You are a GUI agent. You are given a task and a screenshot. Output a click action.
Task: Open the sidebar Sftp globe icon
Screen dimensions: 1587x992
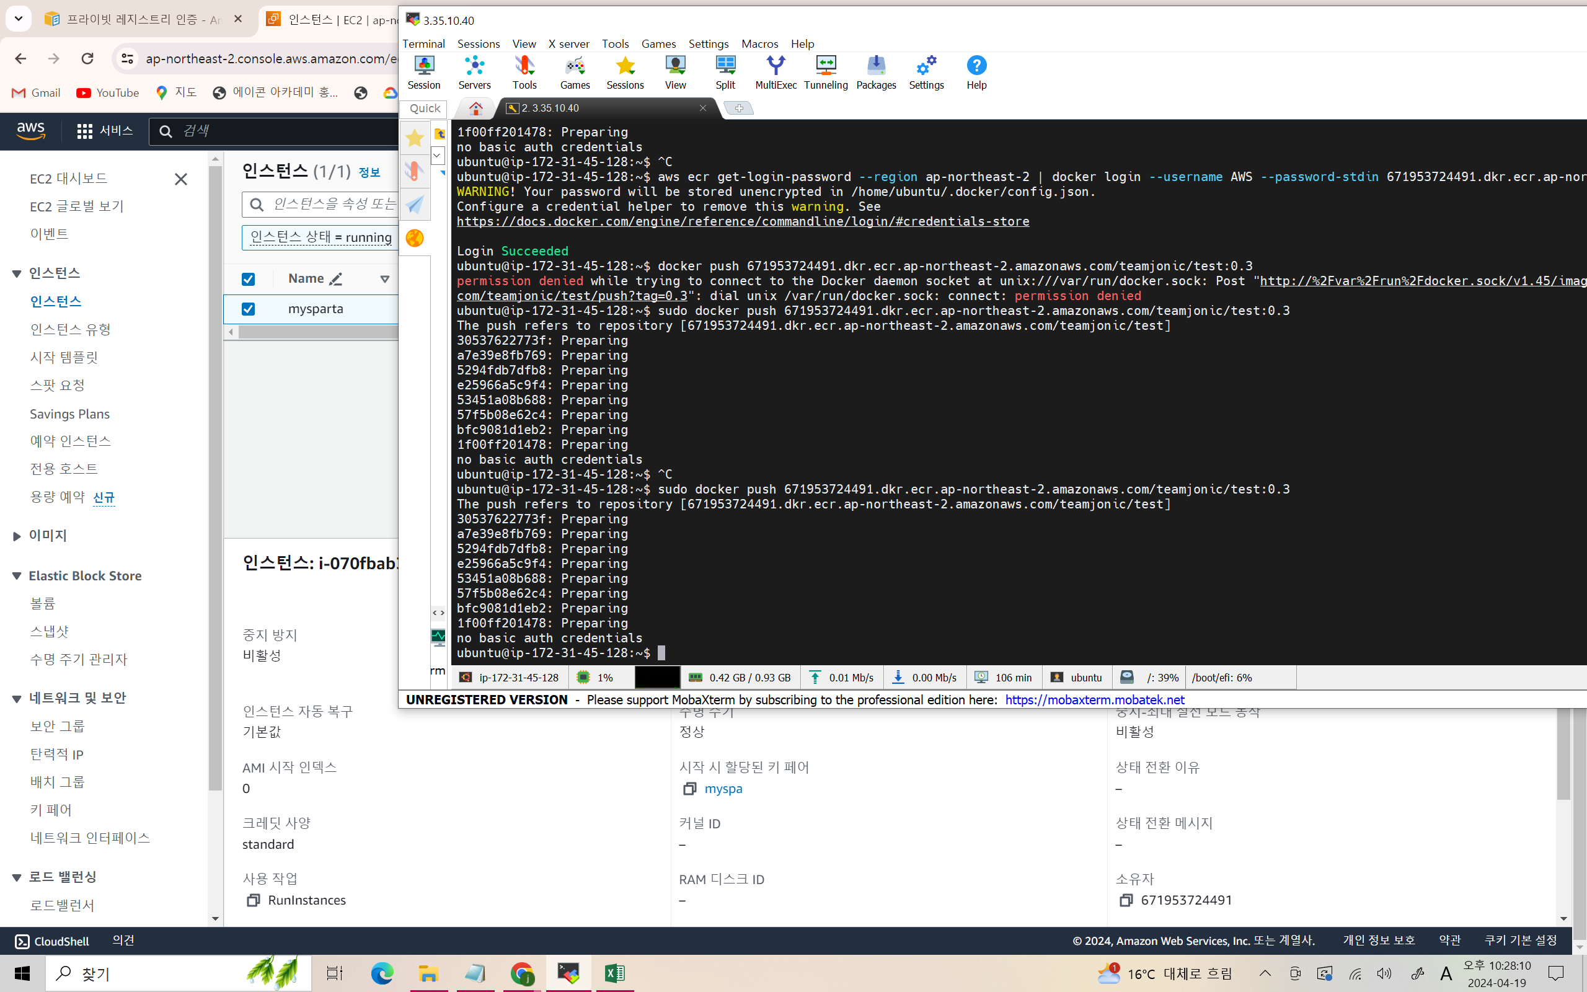click(x=415, y=238)
